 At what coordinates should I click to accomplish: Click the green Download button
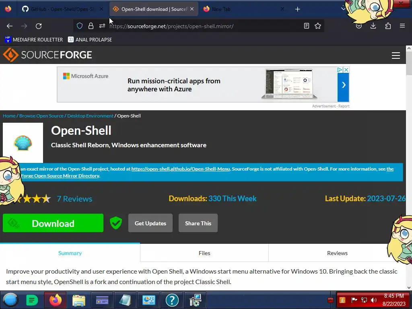click(x=53, y=223)
